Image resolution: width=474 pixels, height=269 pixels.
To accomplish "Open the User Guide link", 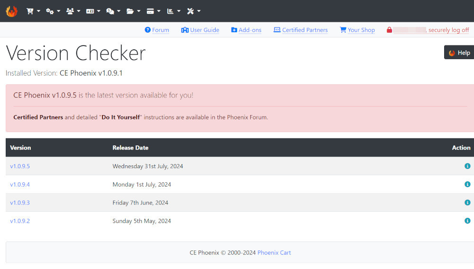I will (x=200, y=30).
